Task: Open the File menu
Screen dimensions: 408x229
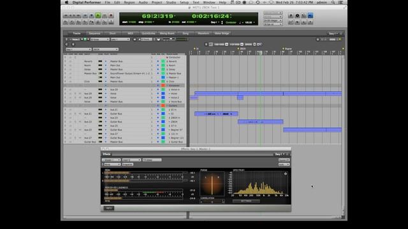Action: pyautogui.click(x=108, y=3)
